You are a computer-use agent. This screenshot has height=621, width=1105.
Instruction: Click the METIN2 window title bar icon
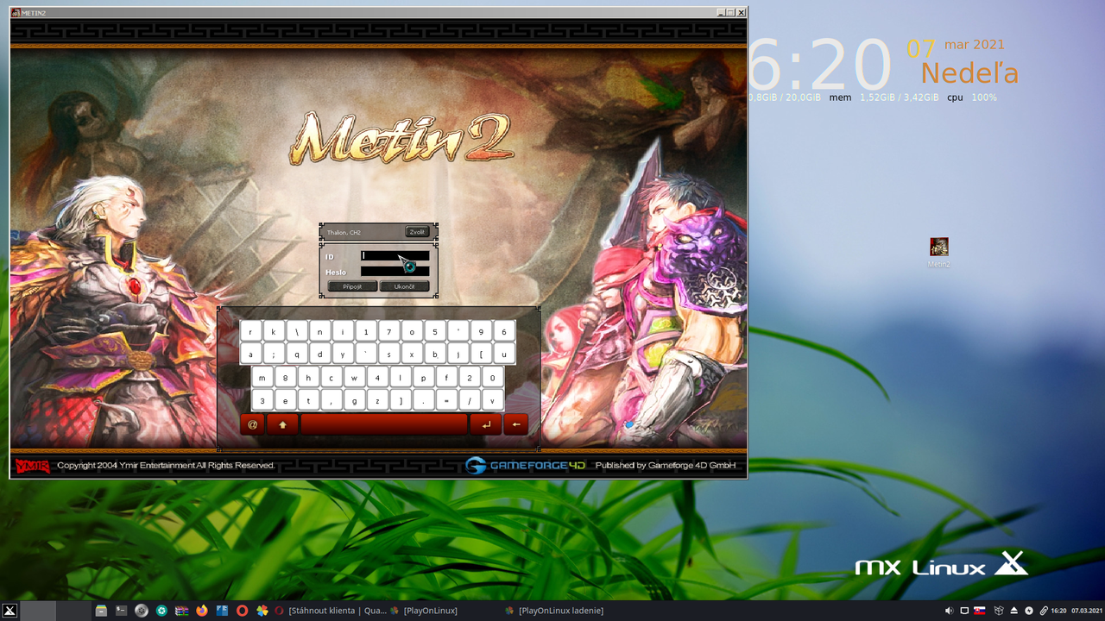pyautogui.click(x=16, y=13)
